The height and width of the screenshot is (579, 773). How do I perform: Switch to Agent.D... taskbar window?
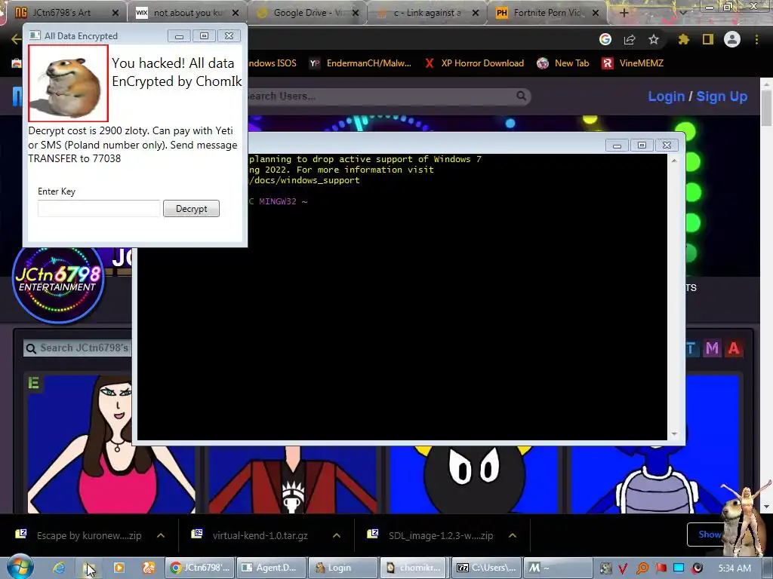point(272,568)
